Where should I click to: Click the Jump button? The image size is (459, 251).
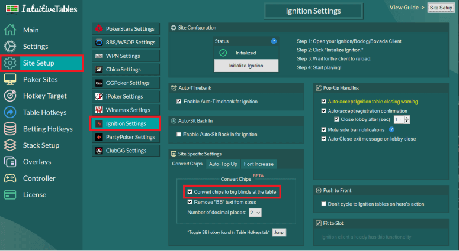click(279, 232)
